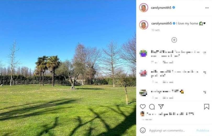
Task: Open the comment speech bubble icon
Action: point(152,107)
